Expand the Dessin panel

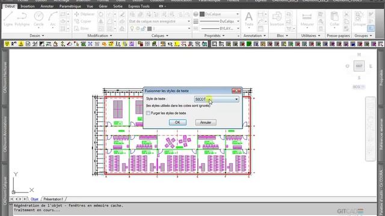[37, 36]
